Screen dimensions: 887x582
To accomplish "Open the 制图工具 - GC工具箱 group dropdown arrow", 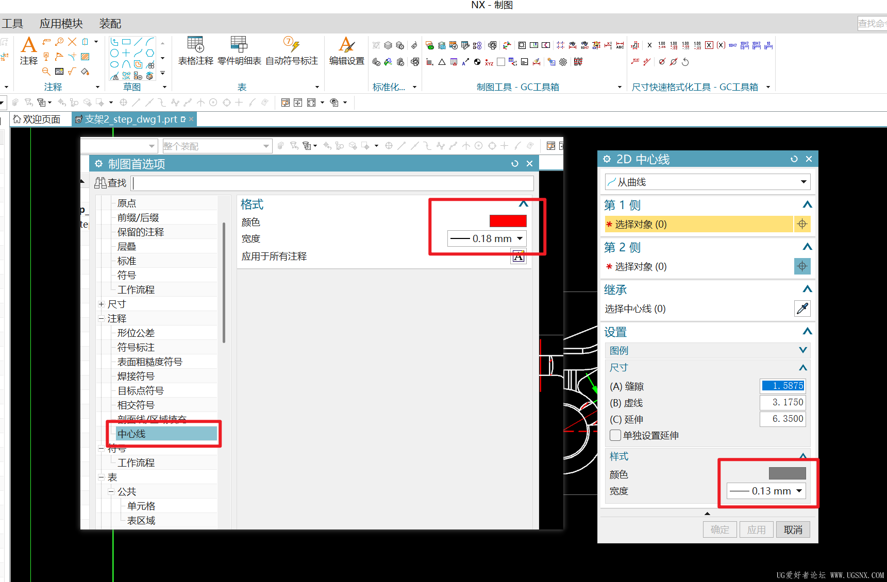I will pyautogui.click(x=620, y=87).
